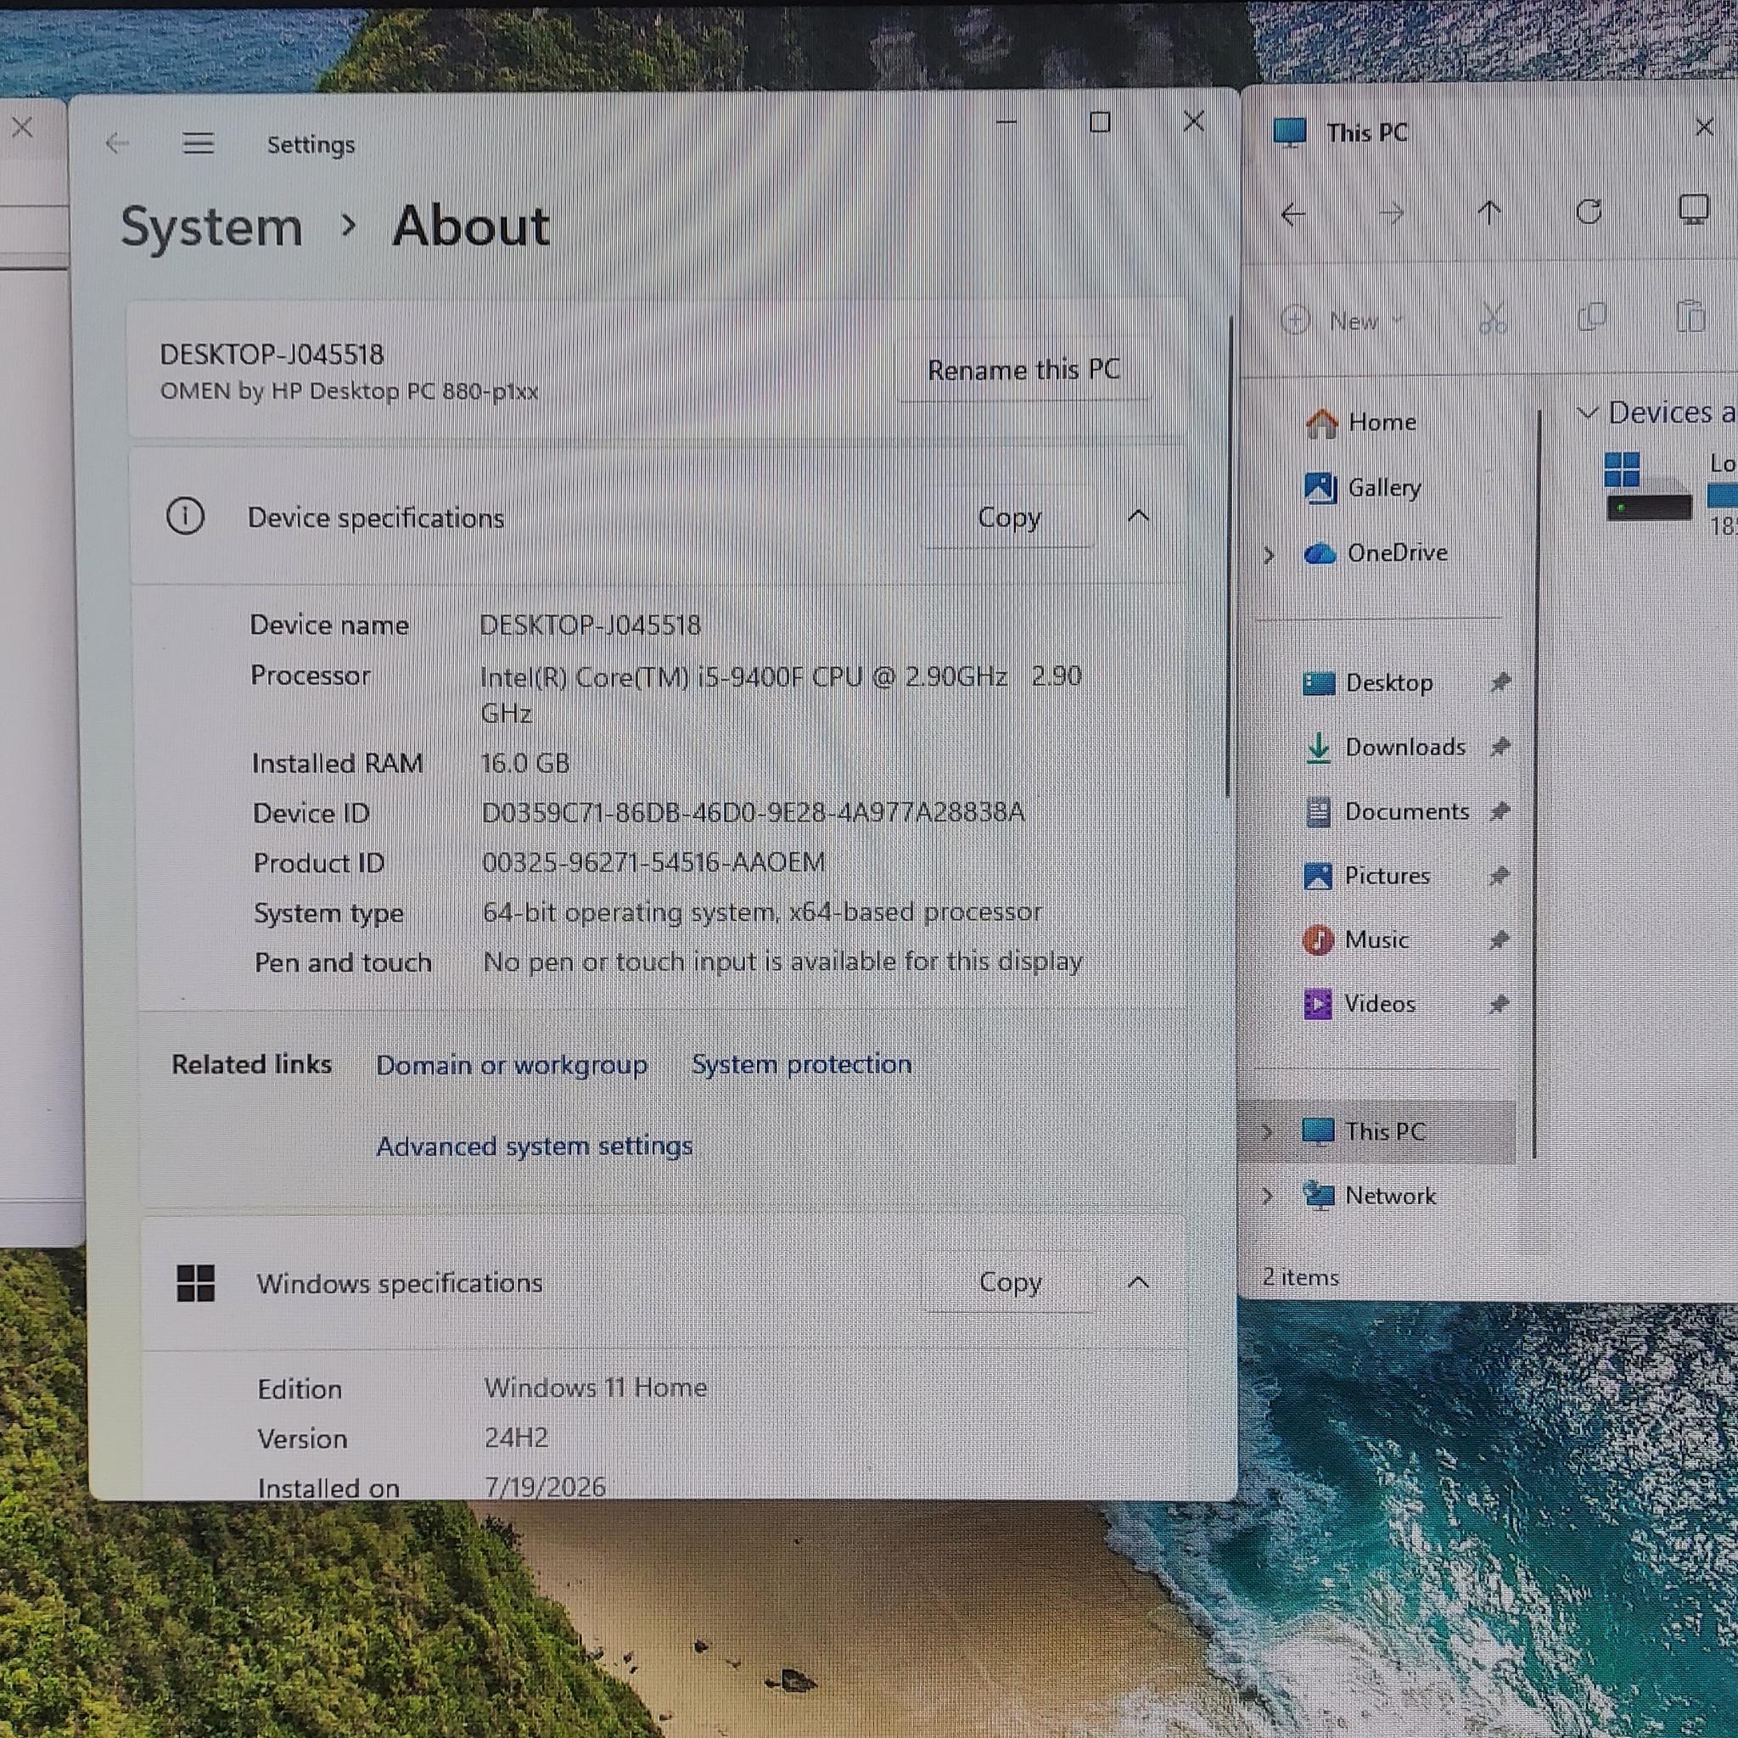The image size is (1738, 1738).
Task: Collapse the Windows specifications section
Action: [1138, 1282]
